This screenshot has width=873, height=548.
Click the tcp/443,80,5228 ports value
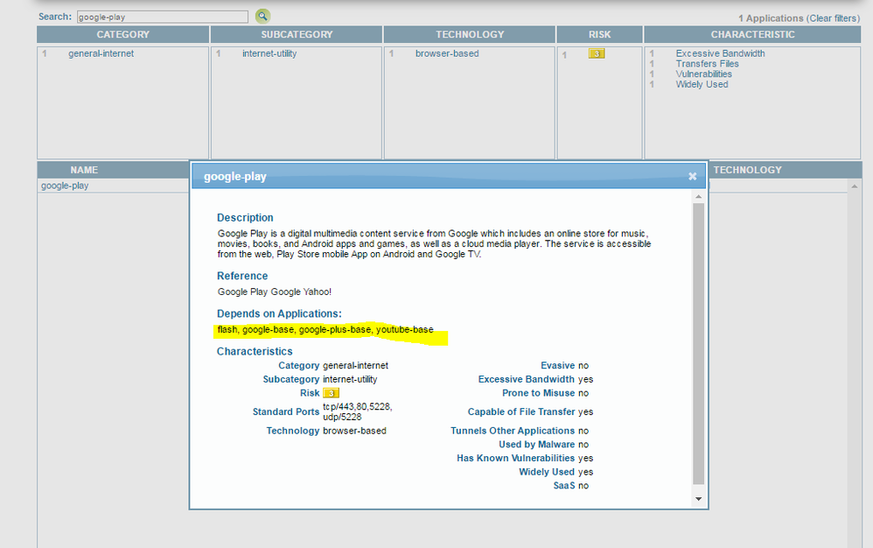tap(358, 412)
